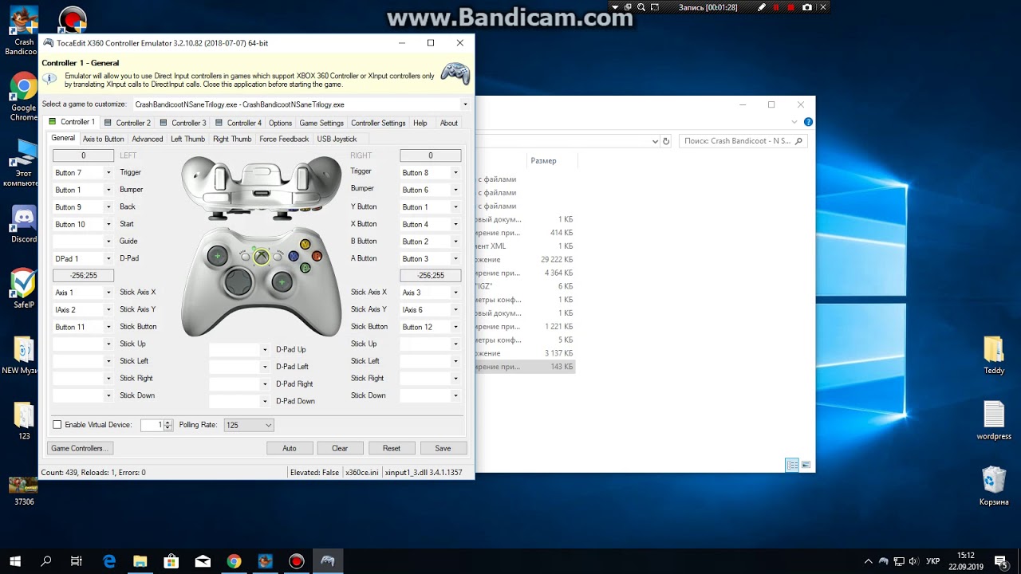Click the refresh icon in the Explorer address bar
Screen dimensions: 1021x574
pyautogui.click(x=666, y=141)
